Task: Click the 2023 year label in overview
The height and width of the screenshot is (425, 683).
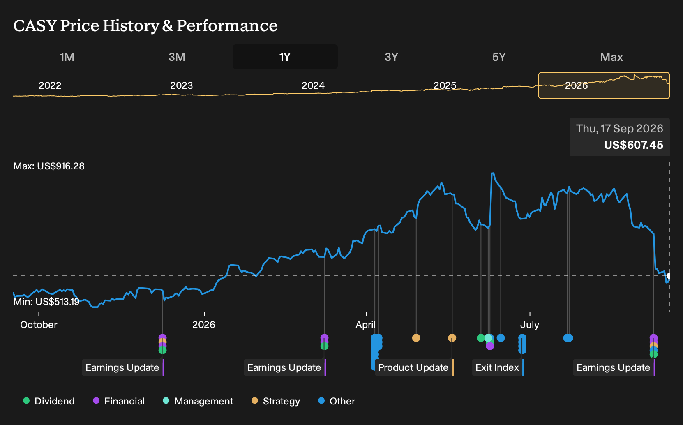Action: [x=181, y=85]
